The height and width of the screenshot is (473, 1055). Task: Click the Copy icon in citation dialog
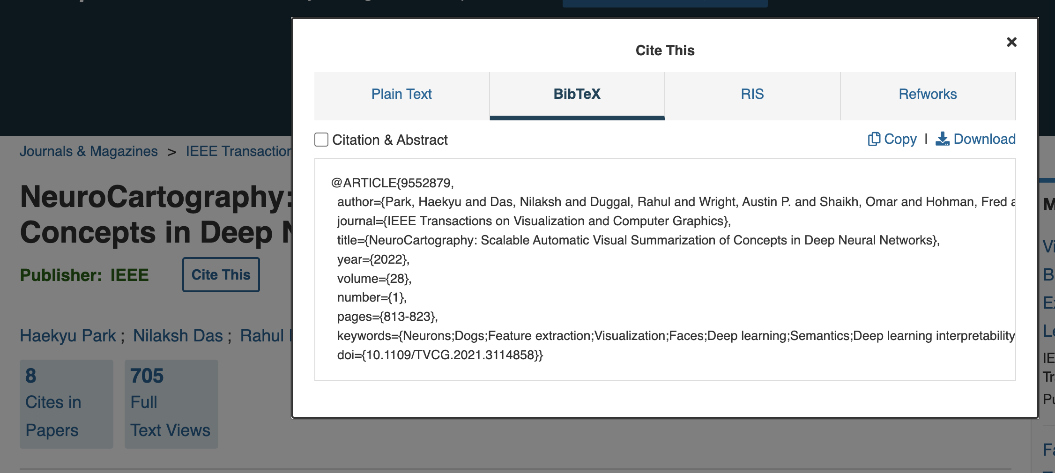pos(874,139)
